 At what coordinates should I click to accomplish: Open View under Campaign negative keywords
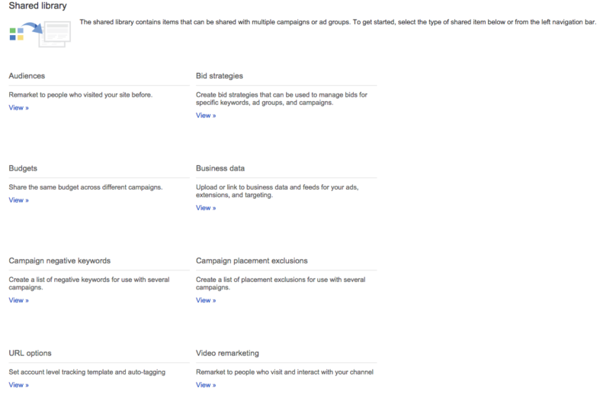point(18,300)
